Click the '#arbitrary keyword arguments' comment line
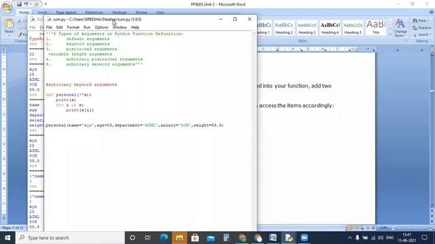The image size is (435, 244). click(82, 85)
